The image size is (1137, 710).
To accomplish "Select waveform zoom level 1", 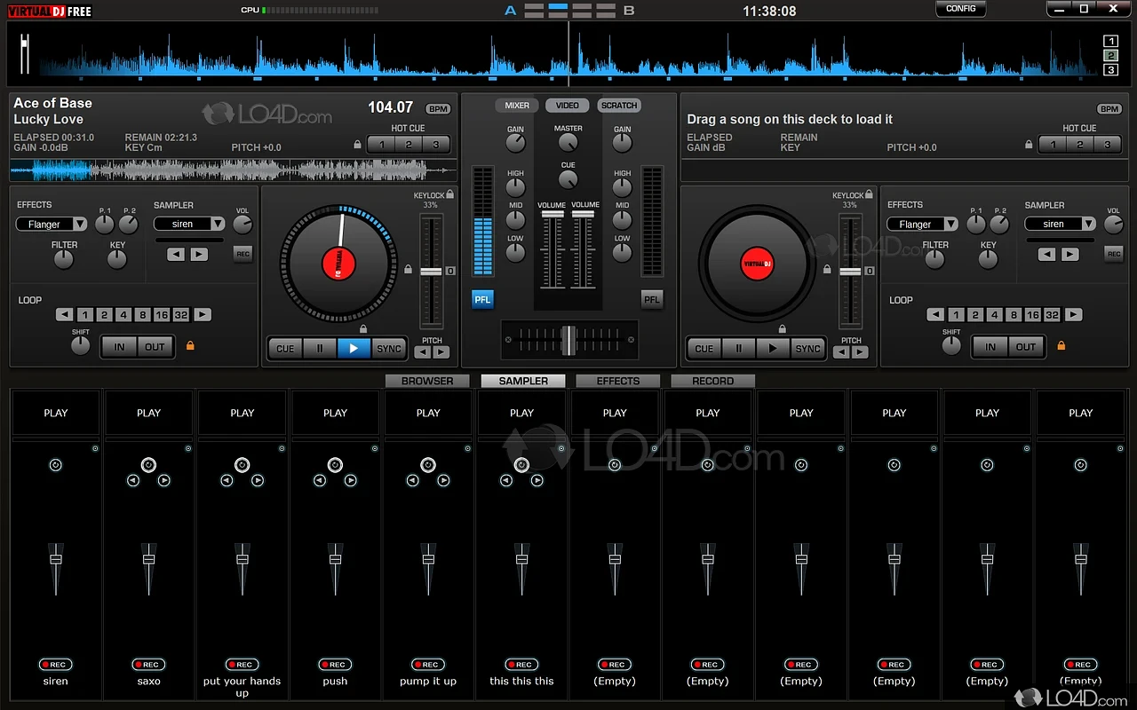I will point(1110,41).
